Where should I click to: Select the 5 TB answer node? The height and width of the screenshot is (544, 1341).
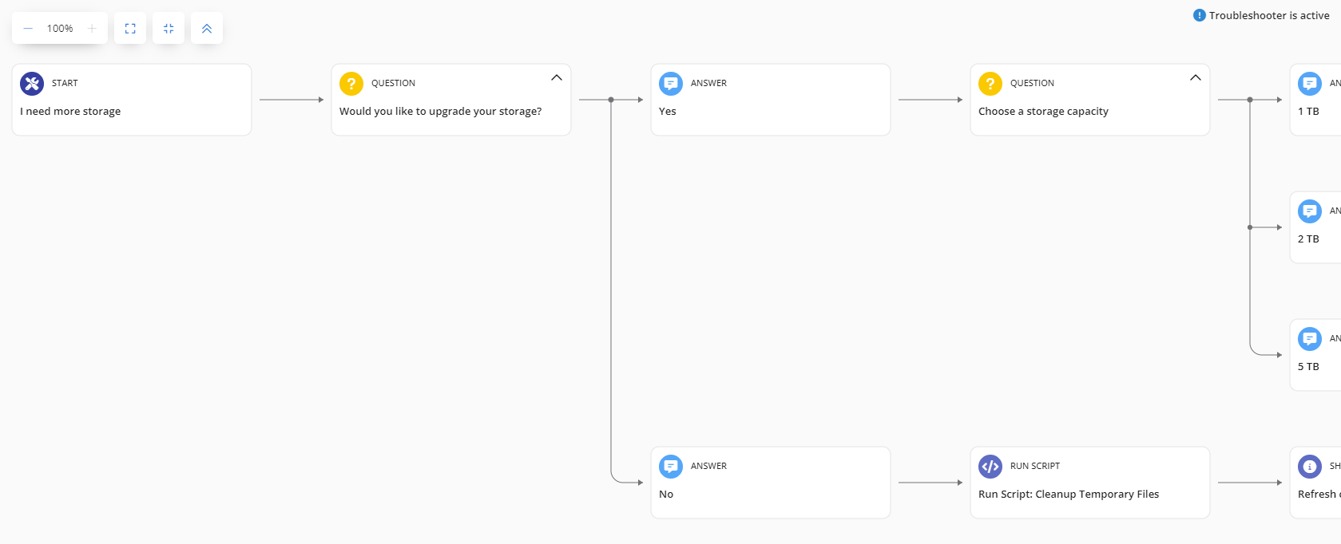point(1314,366)
